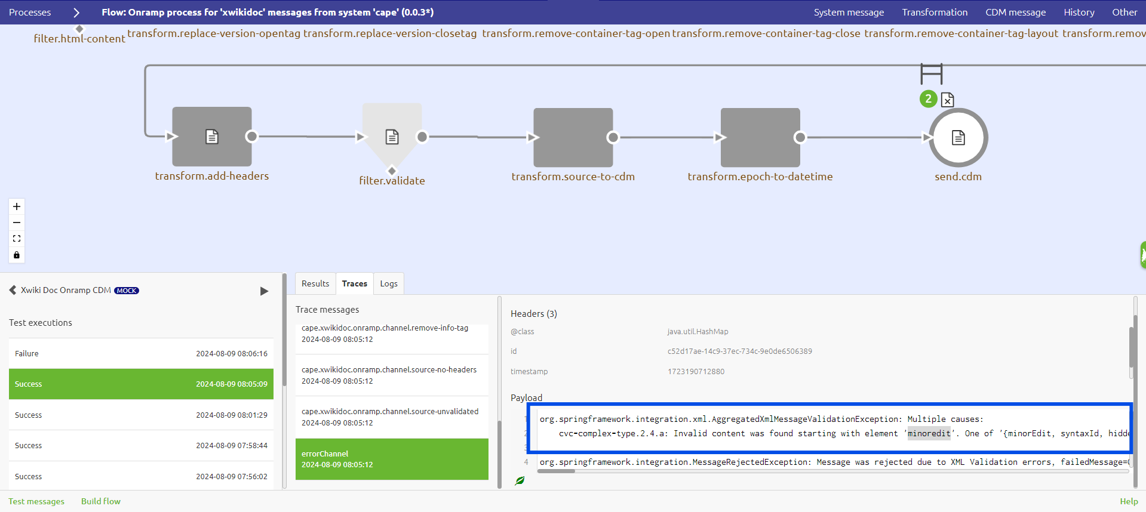The width and height of the screenshot is (1146, 512).
Task: Open the System message menu
Action: (x=849, y=12)
